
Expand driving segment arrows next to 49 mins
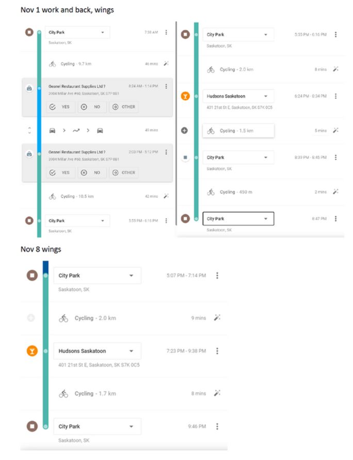[29, 130]
